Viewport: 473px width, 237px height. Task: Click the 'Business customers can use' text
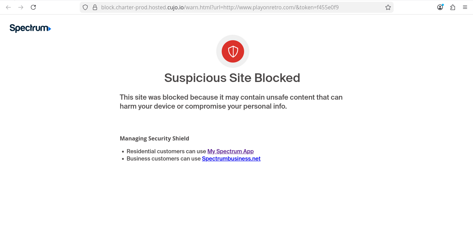pyautogui.click(x=164, y=158)
